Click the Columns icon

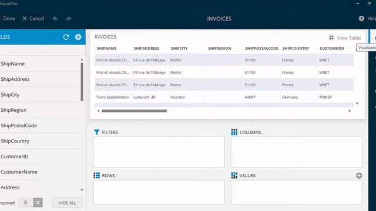(x=234, y=132)
